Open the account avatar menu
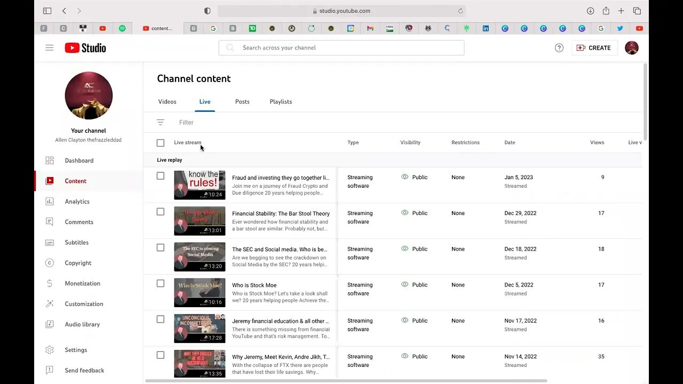The width and height of the screenshot is (683, 384). click(x=632, y=48)
